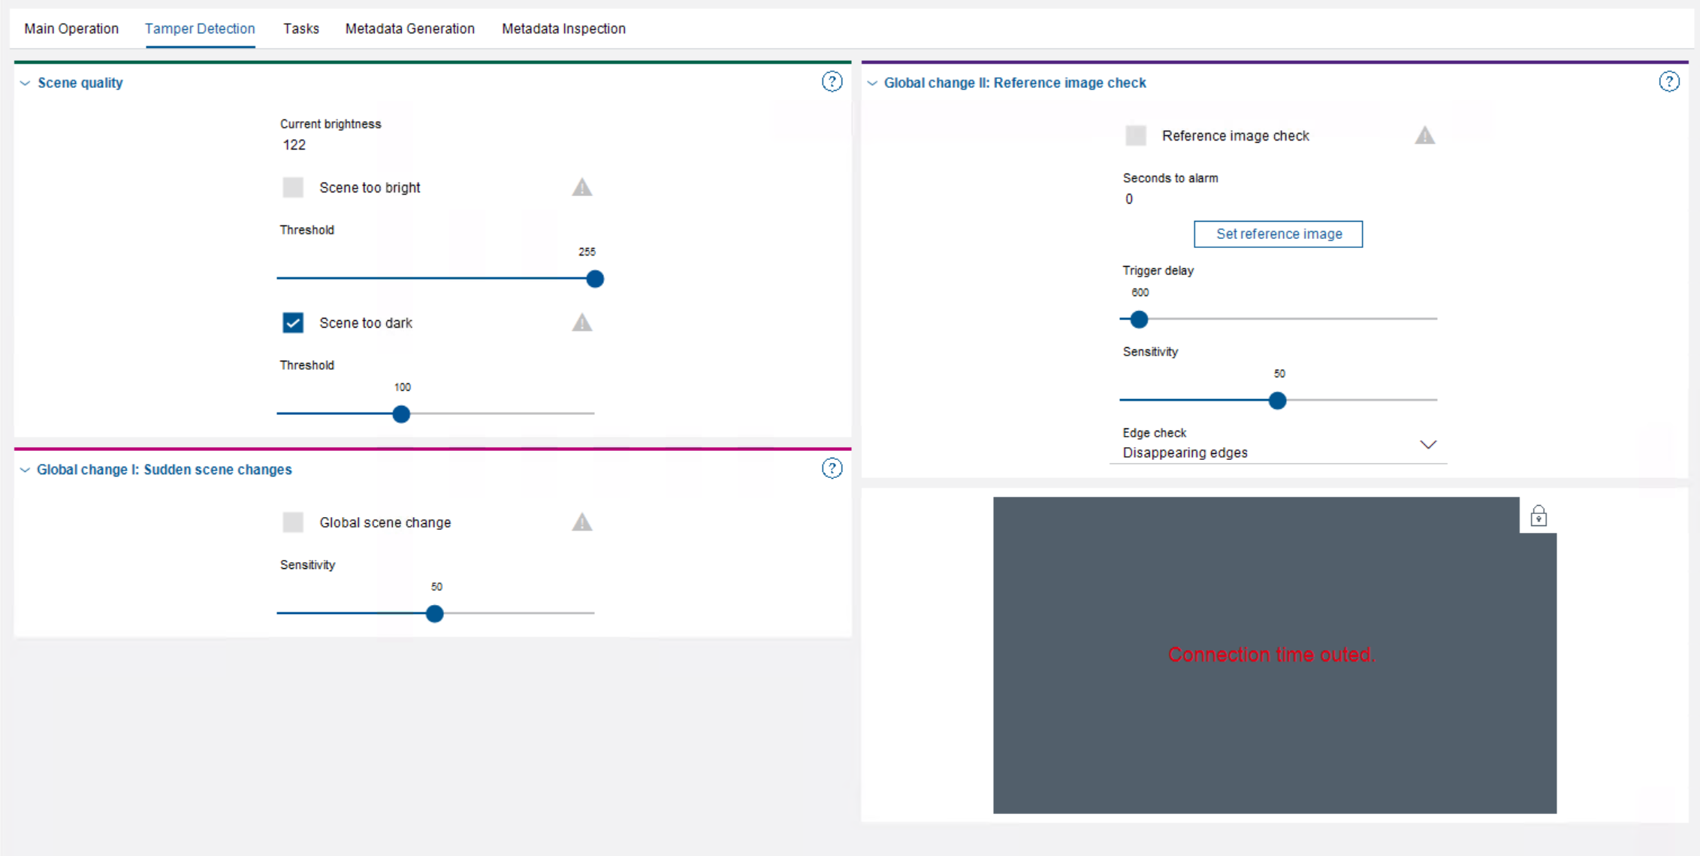The image size is (1700, 856).
Task: Open help for Reference image check section
Action: click(1668, 82)
